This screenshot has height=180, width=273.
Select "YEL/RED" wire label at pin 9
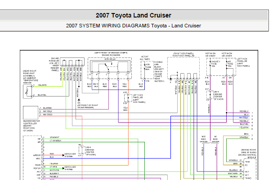click(54, 164)
